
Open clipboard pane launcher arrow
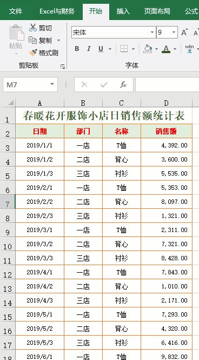coord(63,67)
